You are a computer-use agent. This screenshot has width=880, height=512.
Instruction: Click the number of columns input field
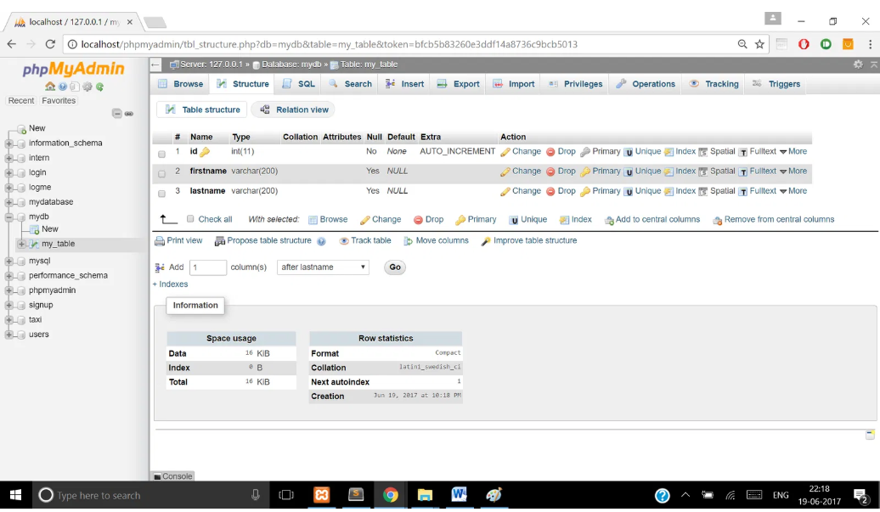[207, 267]
